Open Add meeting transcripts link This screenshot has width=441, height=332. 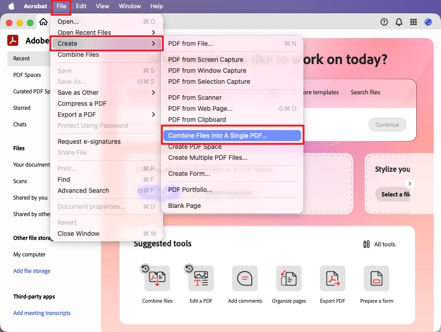[x=42, y=313]
